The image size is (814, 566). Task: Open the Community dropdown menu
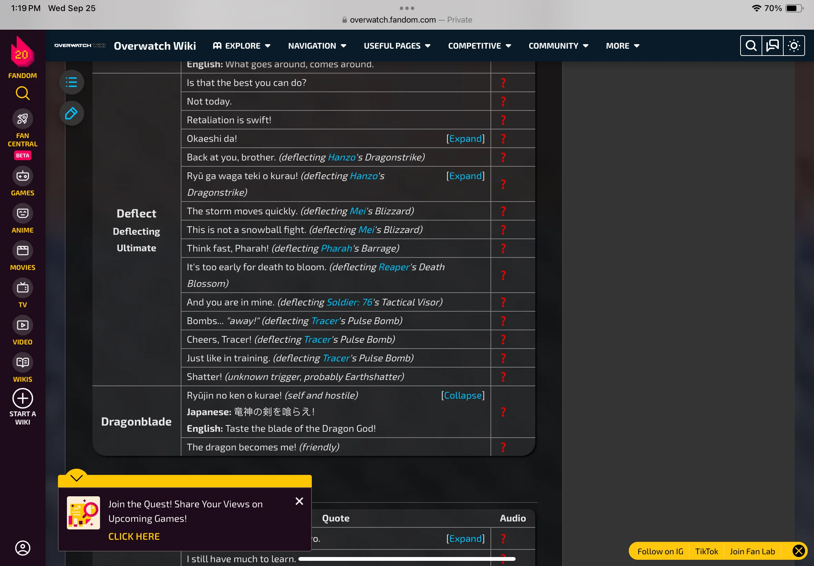click(x=558, y=46)
